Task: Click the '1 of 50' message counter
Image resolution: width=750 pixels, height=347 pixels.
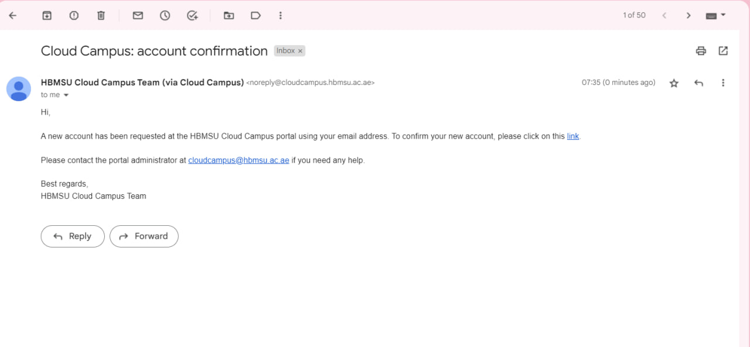Action: pos(634,15)
